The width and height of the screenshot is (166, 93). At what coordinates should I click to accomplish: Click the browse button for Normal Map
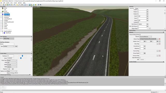click(x=157, y=51)
